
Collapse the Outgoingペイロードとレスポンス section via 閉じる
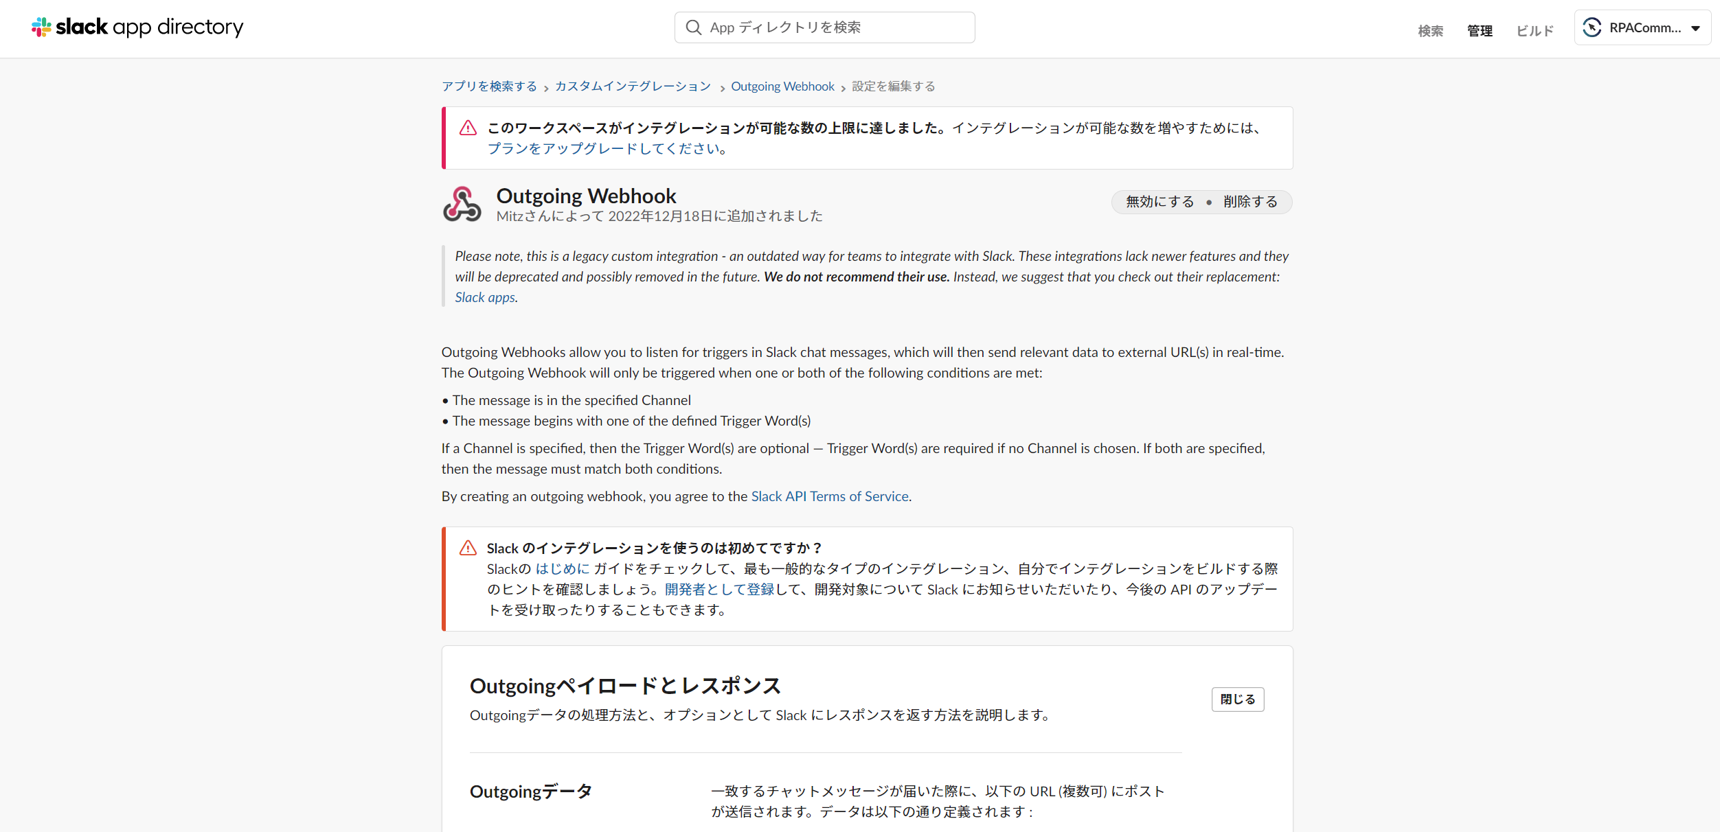1237,699
